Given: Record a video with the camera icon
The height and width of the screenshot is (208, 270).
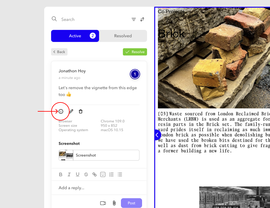Looking at the screenshot, I should click(x=103, y=203).
